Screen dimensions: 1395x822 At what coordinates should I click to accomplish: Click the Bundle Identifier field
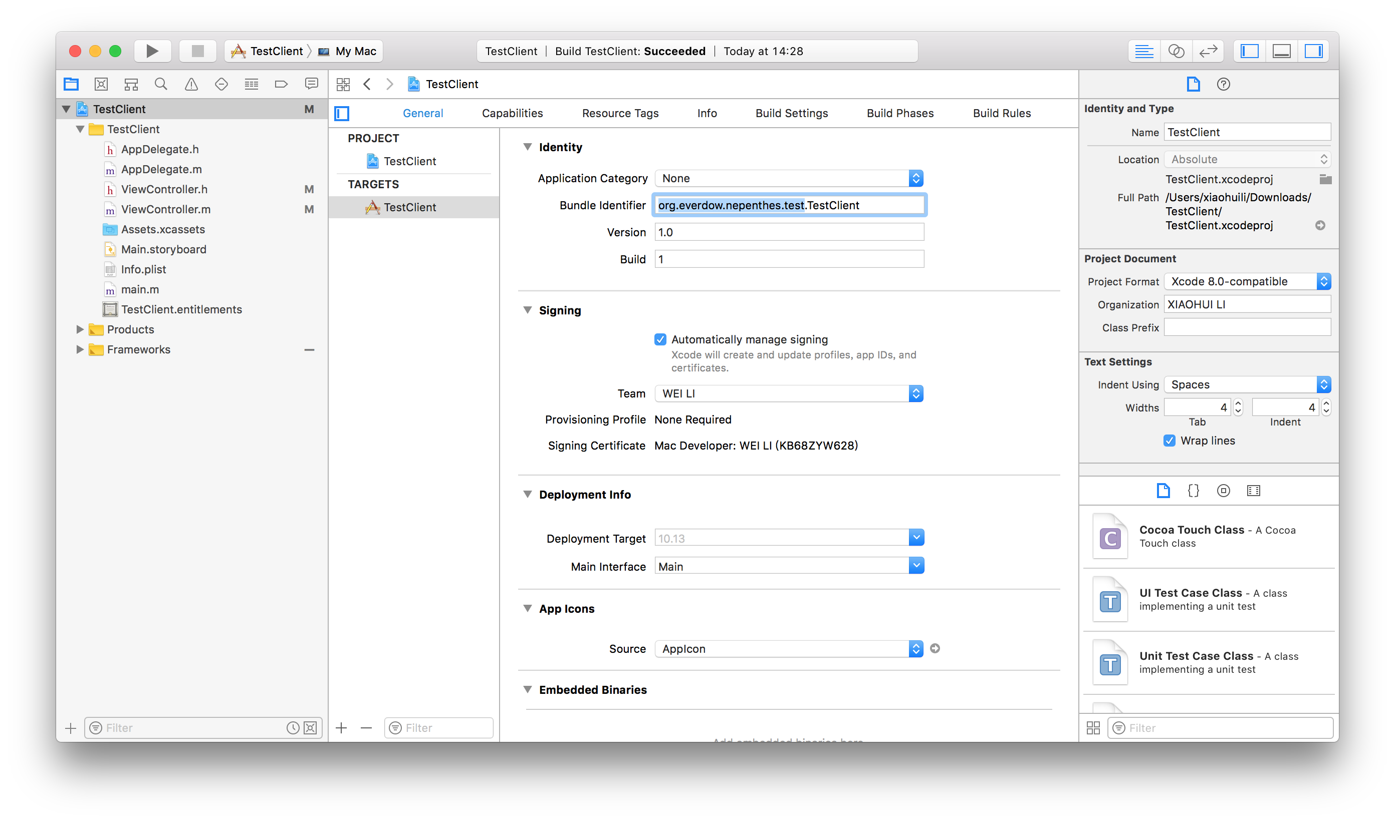(789, 205)
